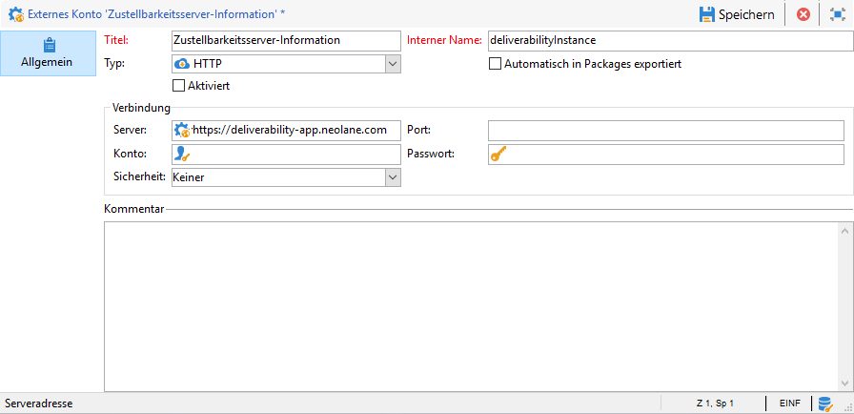Enable the Aktiviert checkbox

[x=178, y=86]
